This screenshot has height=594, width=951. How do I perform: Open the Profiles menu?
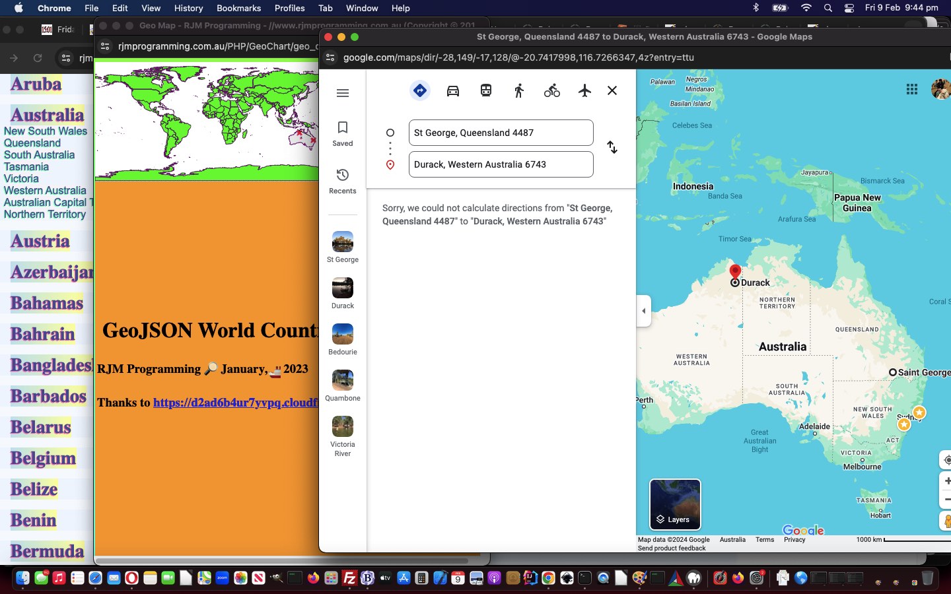[290, 8]
